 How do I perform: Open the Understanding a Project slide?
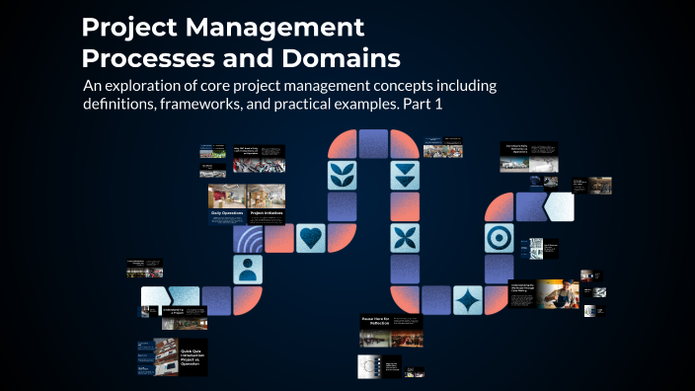pos(185,318)
